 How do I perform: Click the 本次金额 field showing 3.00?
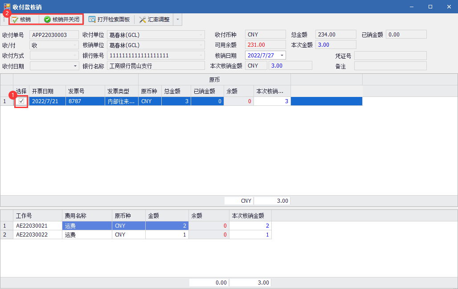335,45
